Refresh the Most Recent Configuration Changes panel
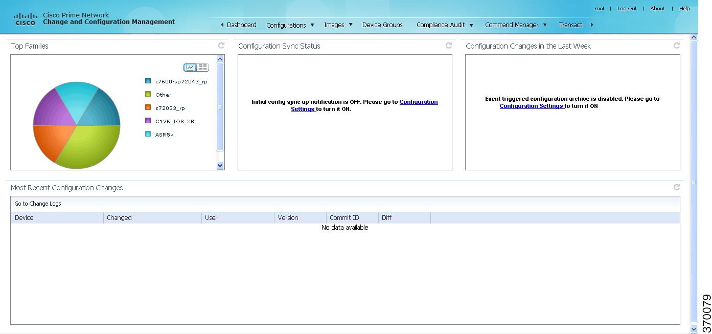712x334 pixels. pos(677,187)
